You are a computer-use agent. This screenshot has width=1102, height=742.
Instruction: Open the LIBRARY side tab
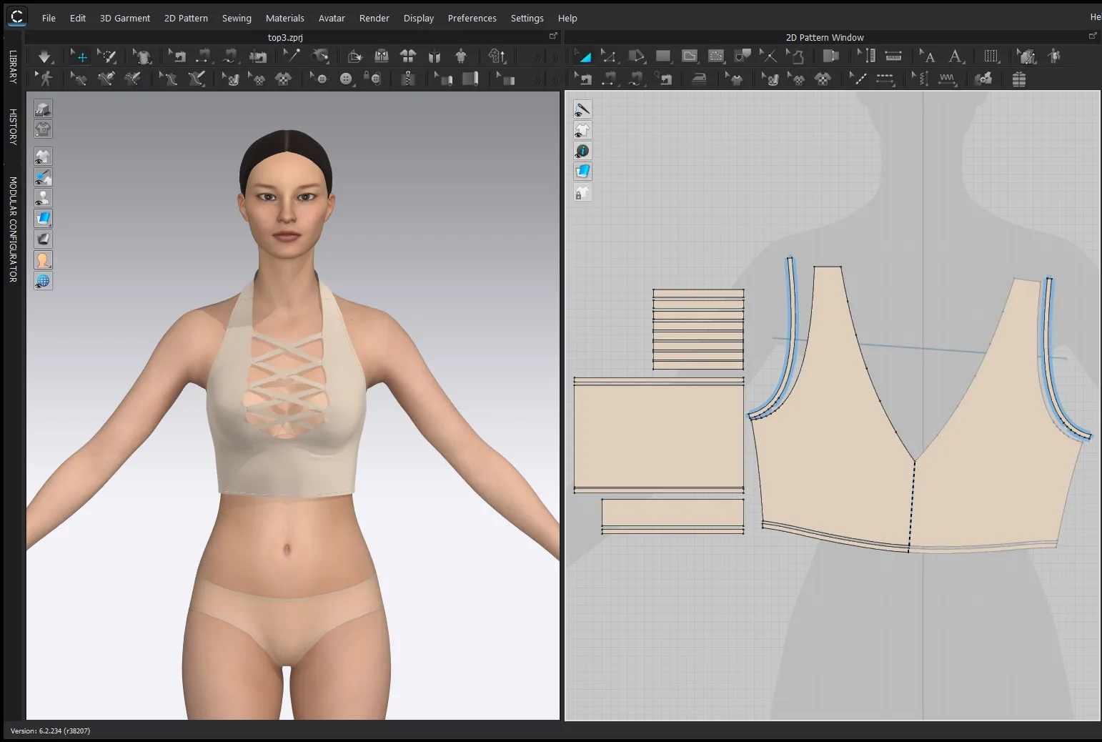pyautogui.click(x=12, y=67)
